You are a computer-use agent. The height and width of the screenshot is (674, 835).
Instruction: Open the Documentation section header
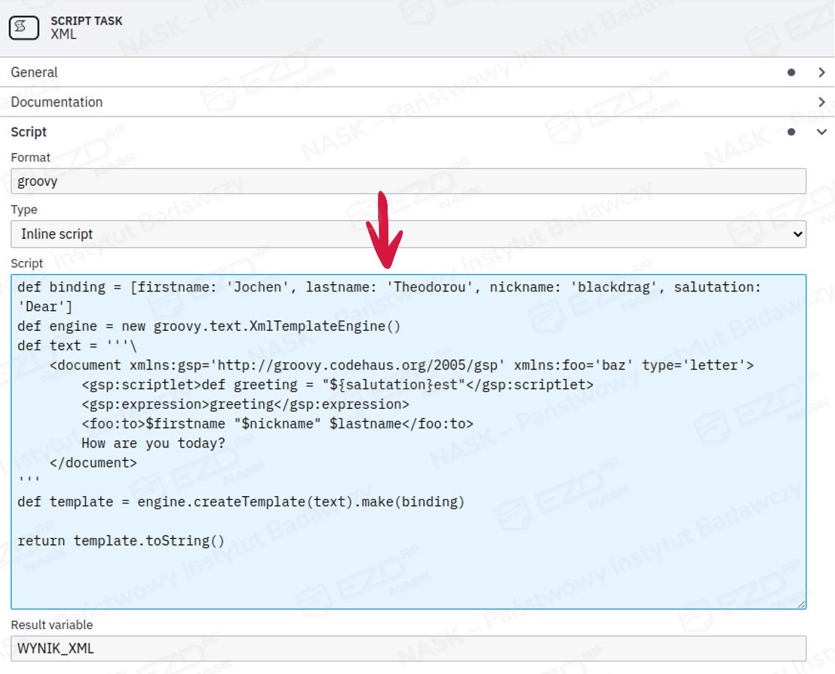(x=57, y=102)
